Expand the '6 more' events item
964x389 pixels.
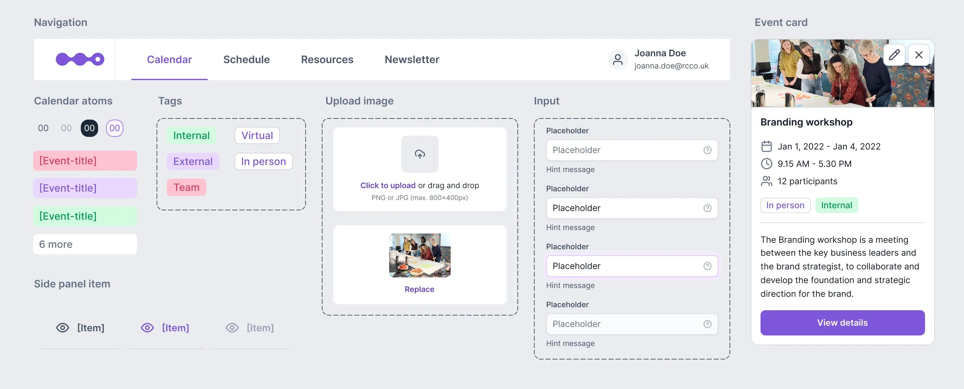(x=85, y=244)
